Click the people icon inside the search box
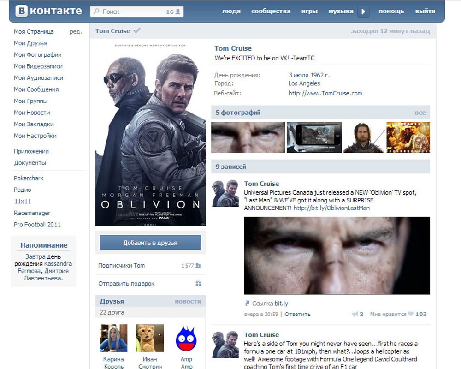The width and height of the screenshot is (461, 369). click(x=178, y=12)
